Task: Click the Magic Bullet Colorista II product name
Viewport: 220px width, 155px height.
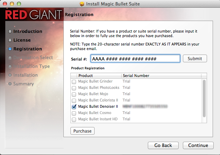Action: pos(98,100)
